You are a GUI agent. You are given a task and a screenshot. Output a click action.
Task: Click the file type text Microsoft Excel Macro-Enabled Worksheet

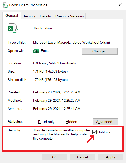coord(71,42)
